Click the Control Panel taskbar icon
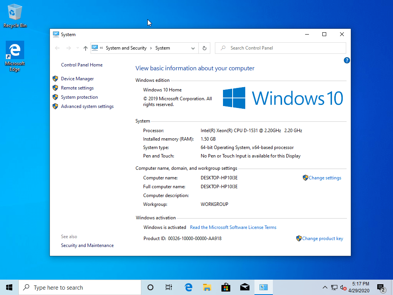The height and width of the screenshot is (295, 393). click(x=264, y=287)
